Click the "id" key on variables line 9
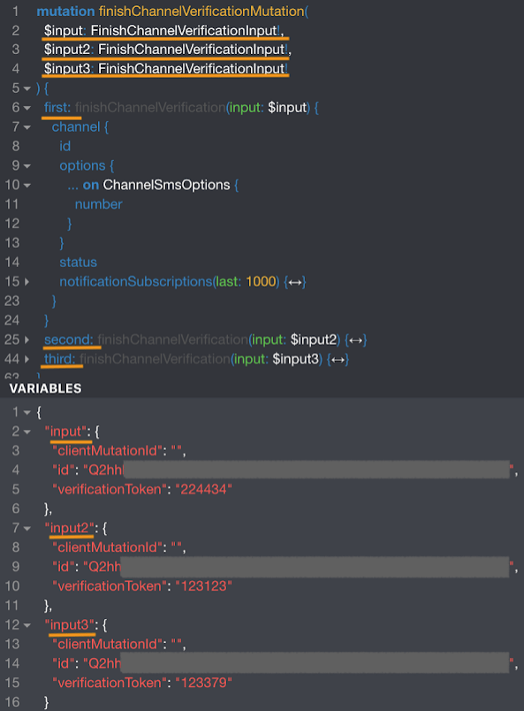 [x=64, y=567]
